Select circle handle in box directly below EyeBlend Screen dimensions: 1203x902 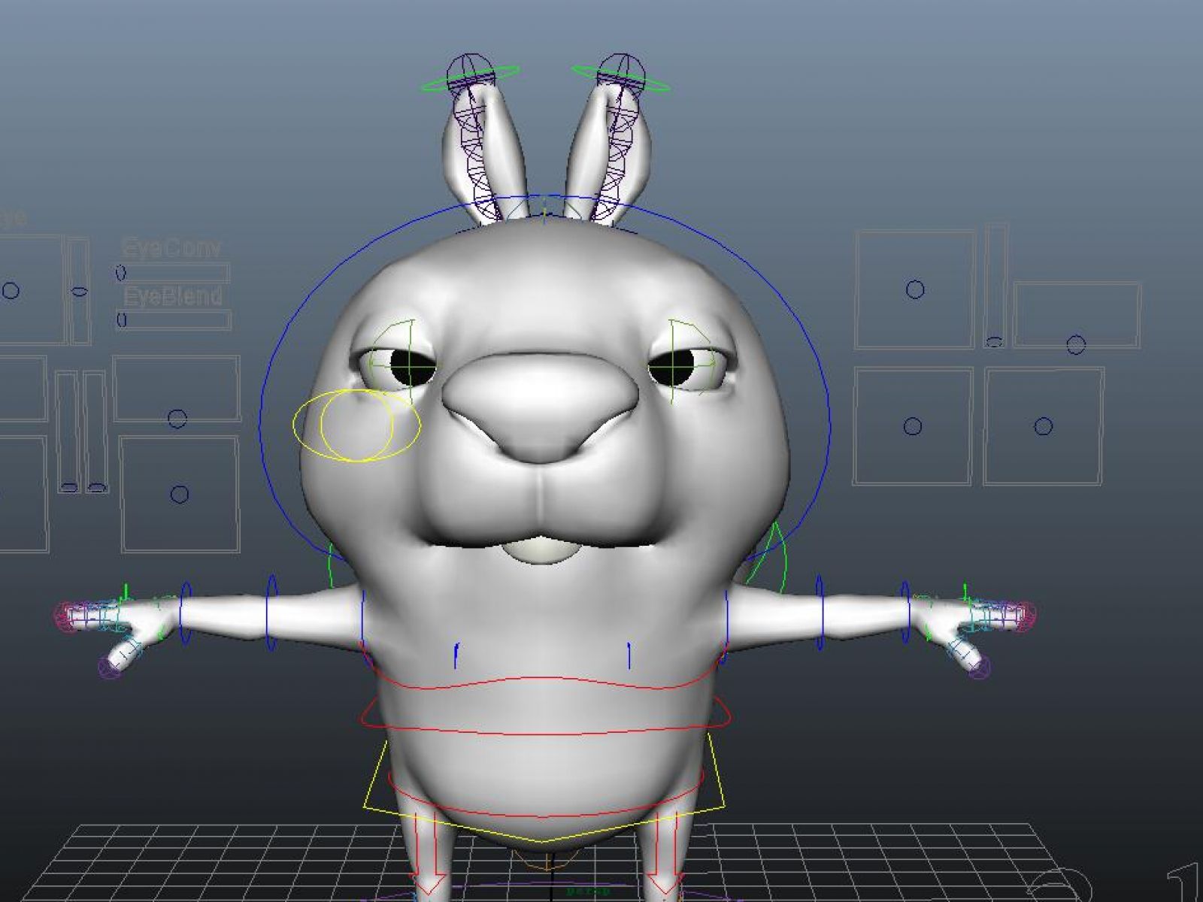pos(177,419)
